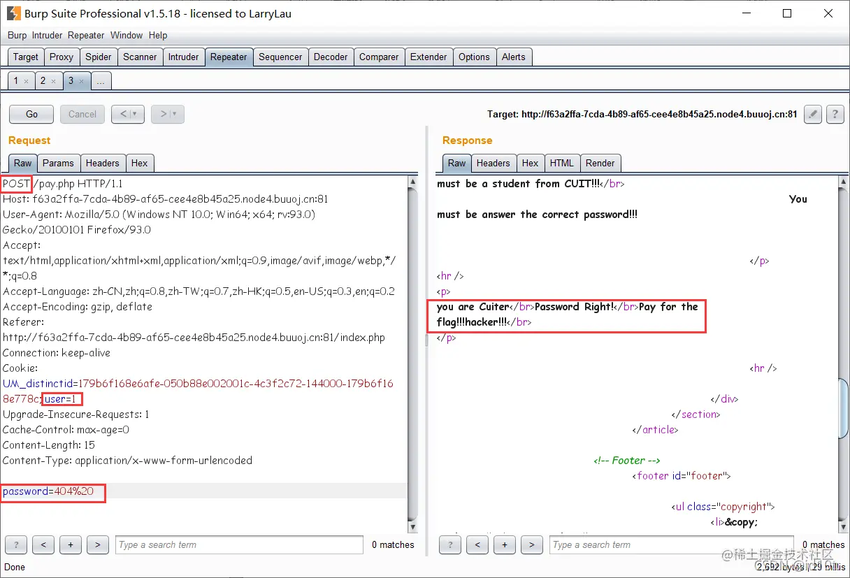Open the response Headers view tab
Screen dimensions: 850x578
point(494,163)
